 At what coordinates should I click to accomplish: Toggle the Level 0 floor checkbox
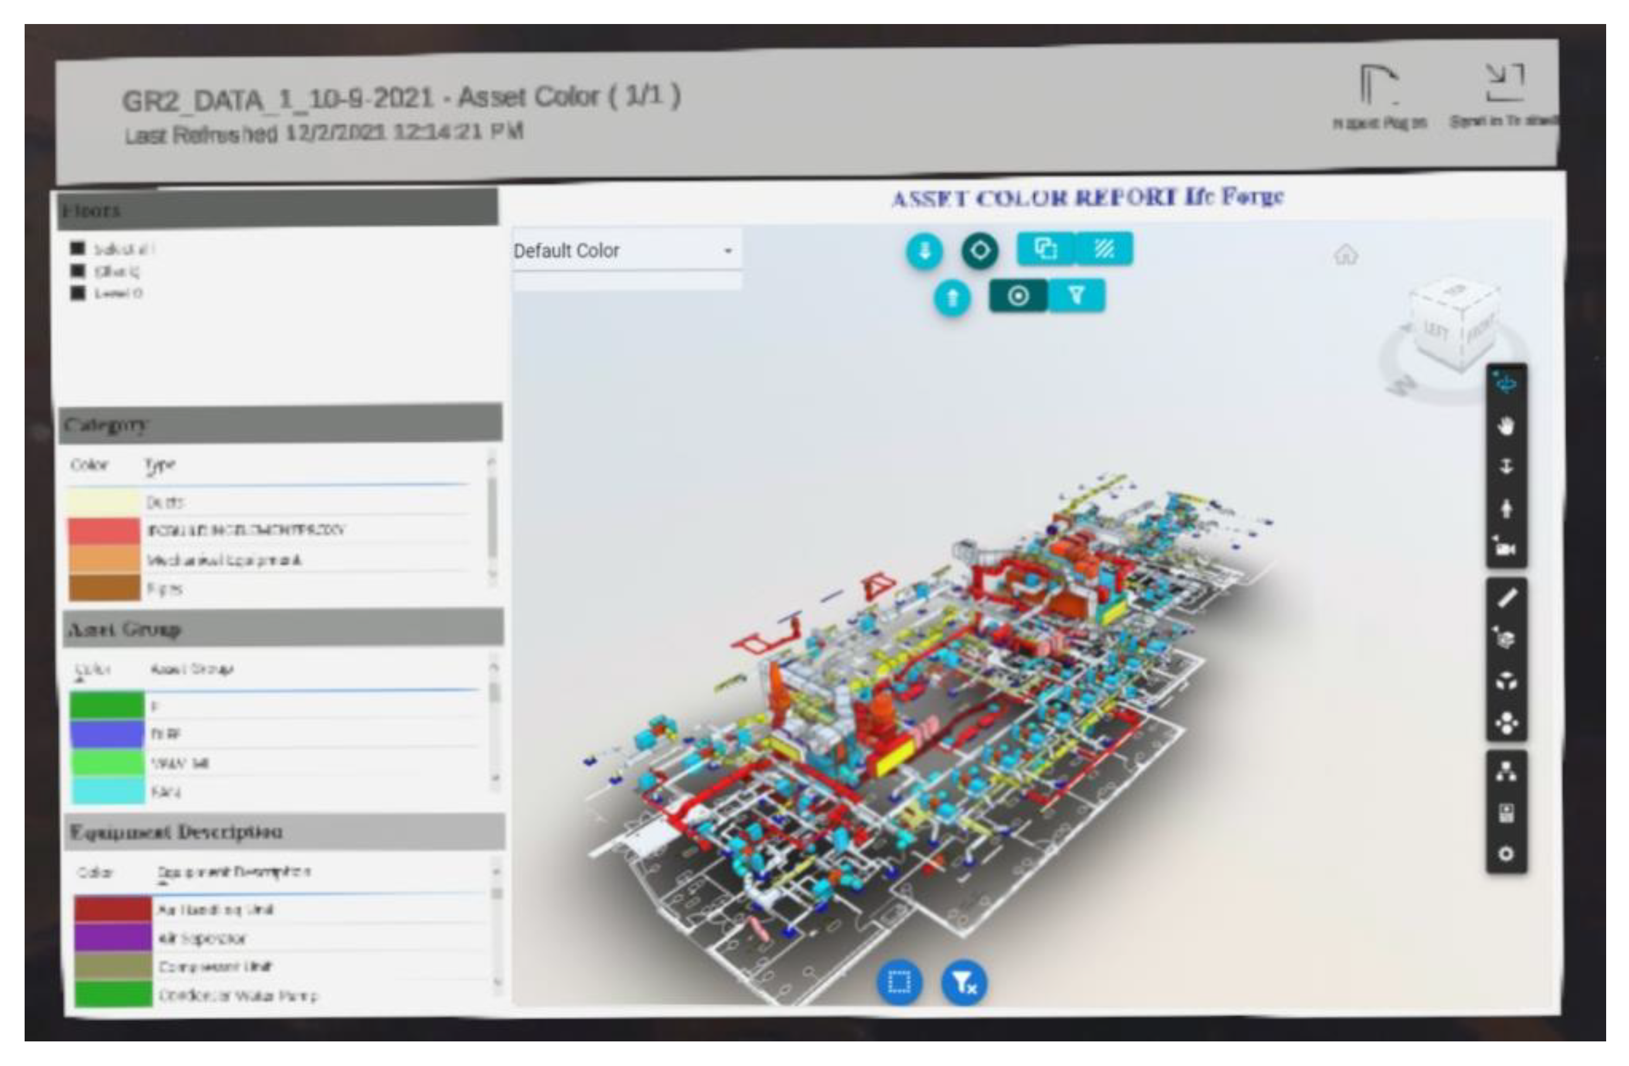click(x=78, y=293)
